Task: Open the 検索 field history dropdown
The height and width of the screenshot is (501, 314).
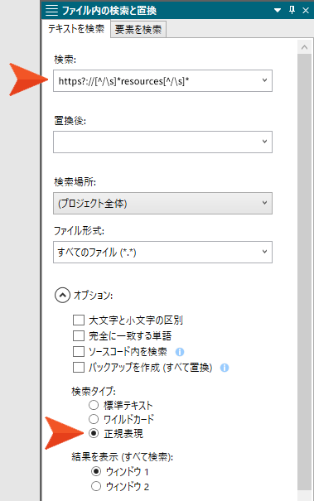Action: (264, 80)
